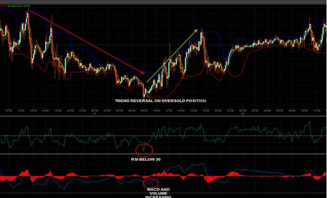Click the date marker 27 on the time axis
The height and width of the screenshot is (198, 327).
click(95, 114)
